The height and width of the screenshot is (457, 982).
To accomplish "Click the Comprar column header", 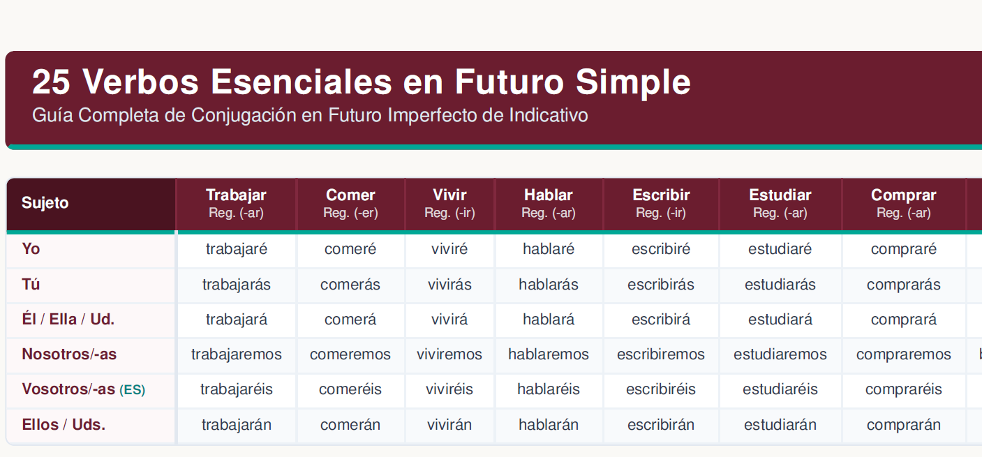I will click(904, 204).
